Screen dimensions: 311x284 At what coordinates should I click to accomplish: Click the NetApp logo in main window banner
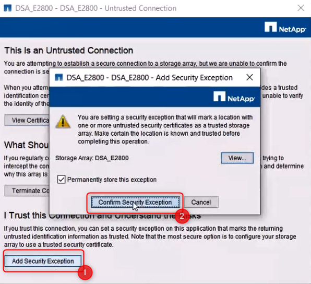(x=285, y=27)
